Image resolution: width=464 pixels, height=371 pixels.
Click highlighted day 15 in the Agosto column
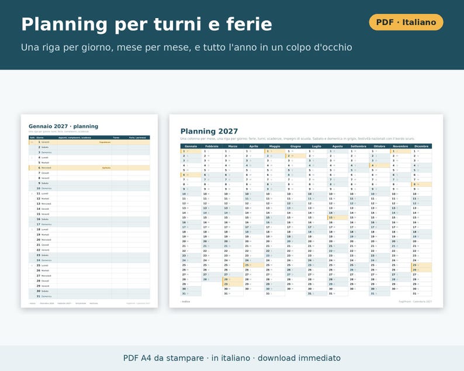[338, 217]
